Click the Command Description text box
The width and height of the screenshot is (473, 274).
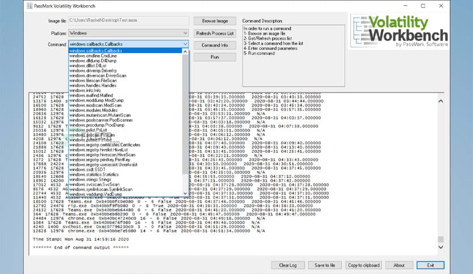click(294, 56)
